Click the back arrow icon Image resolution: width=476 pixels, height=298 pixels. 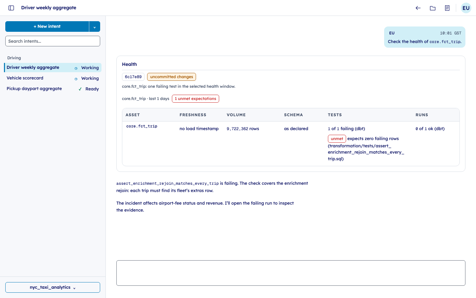click(x=418, y=8)
